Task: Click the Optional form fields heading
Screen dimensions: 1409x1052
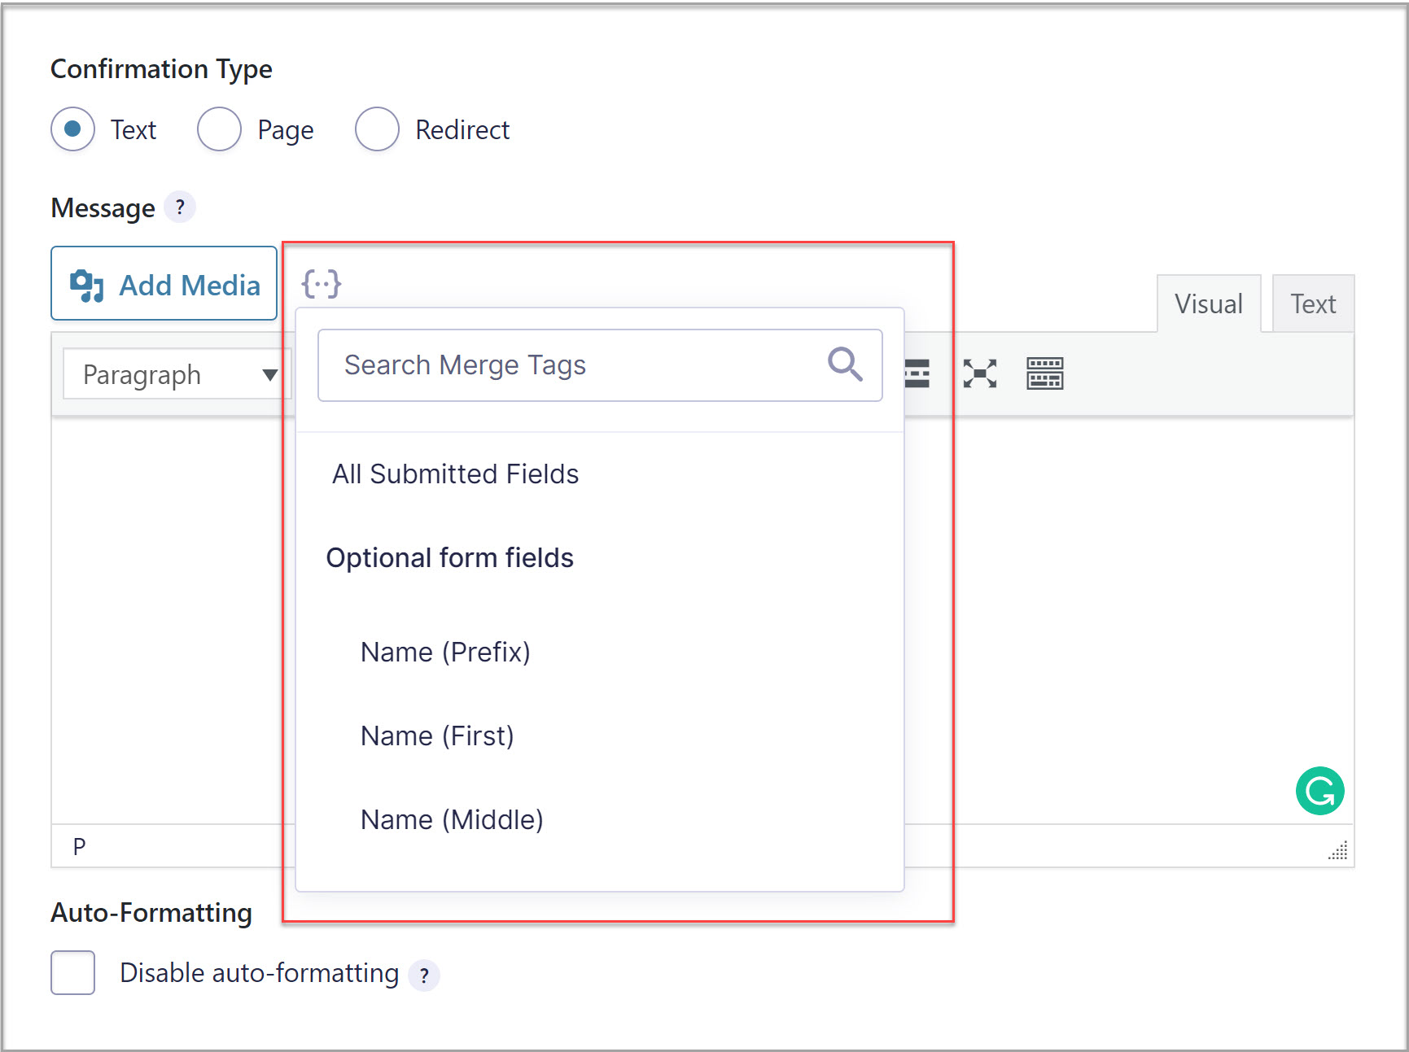Action: pos(449,557)
